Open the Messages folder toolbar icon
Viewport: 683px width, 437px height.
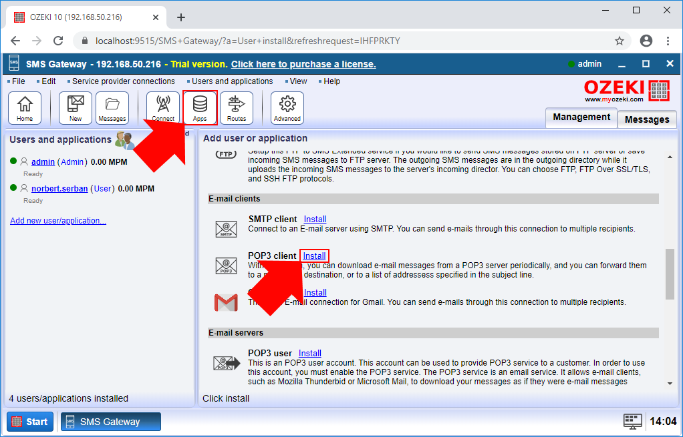(x=112, y=108)
